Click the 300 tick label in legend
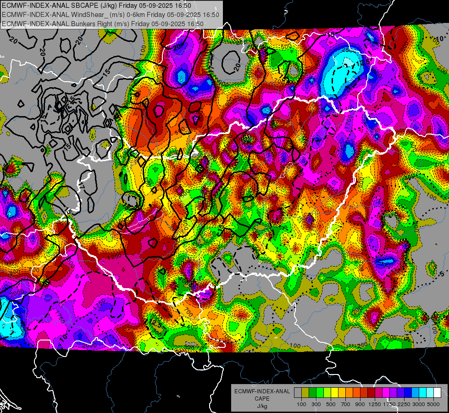This screenshot has width=449, height=413. tap(316, 404)
